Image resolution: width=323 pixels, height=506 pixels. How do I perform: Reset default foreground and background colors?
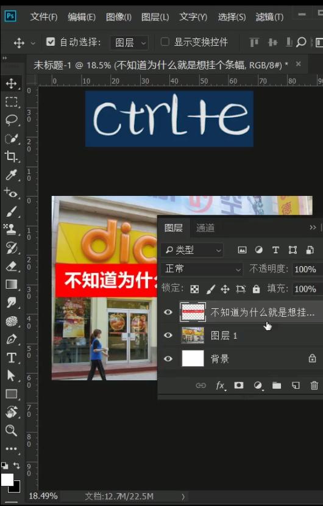pos(4,465)
